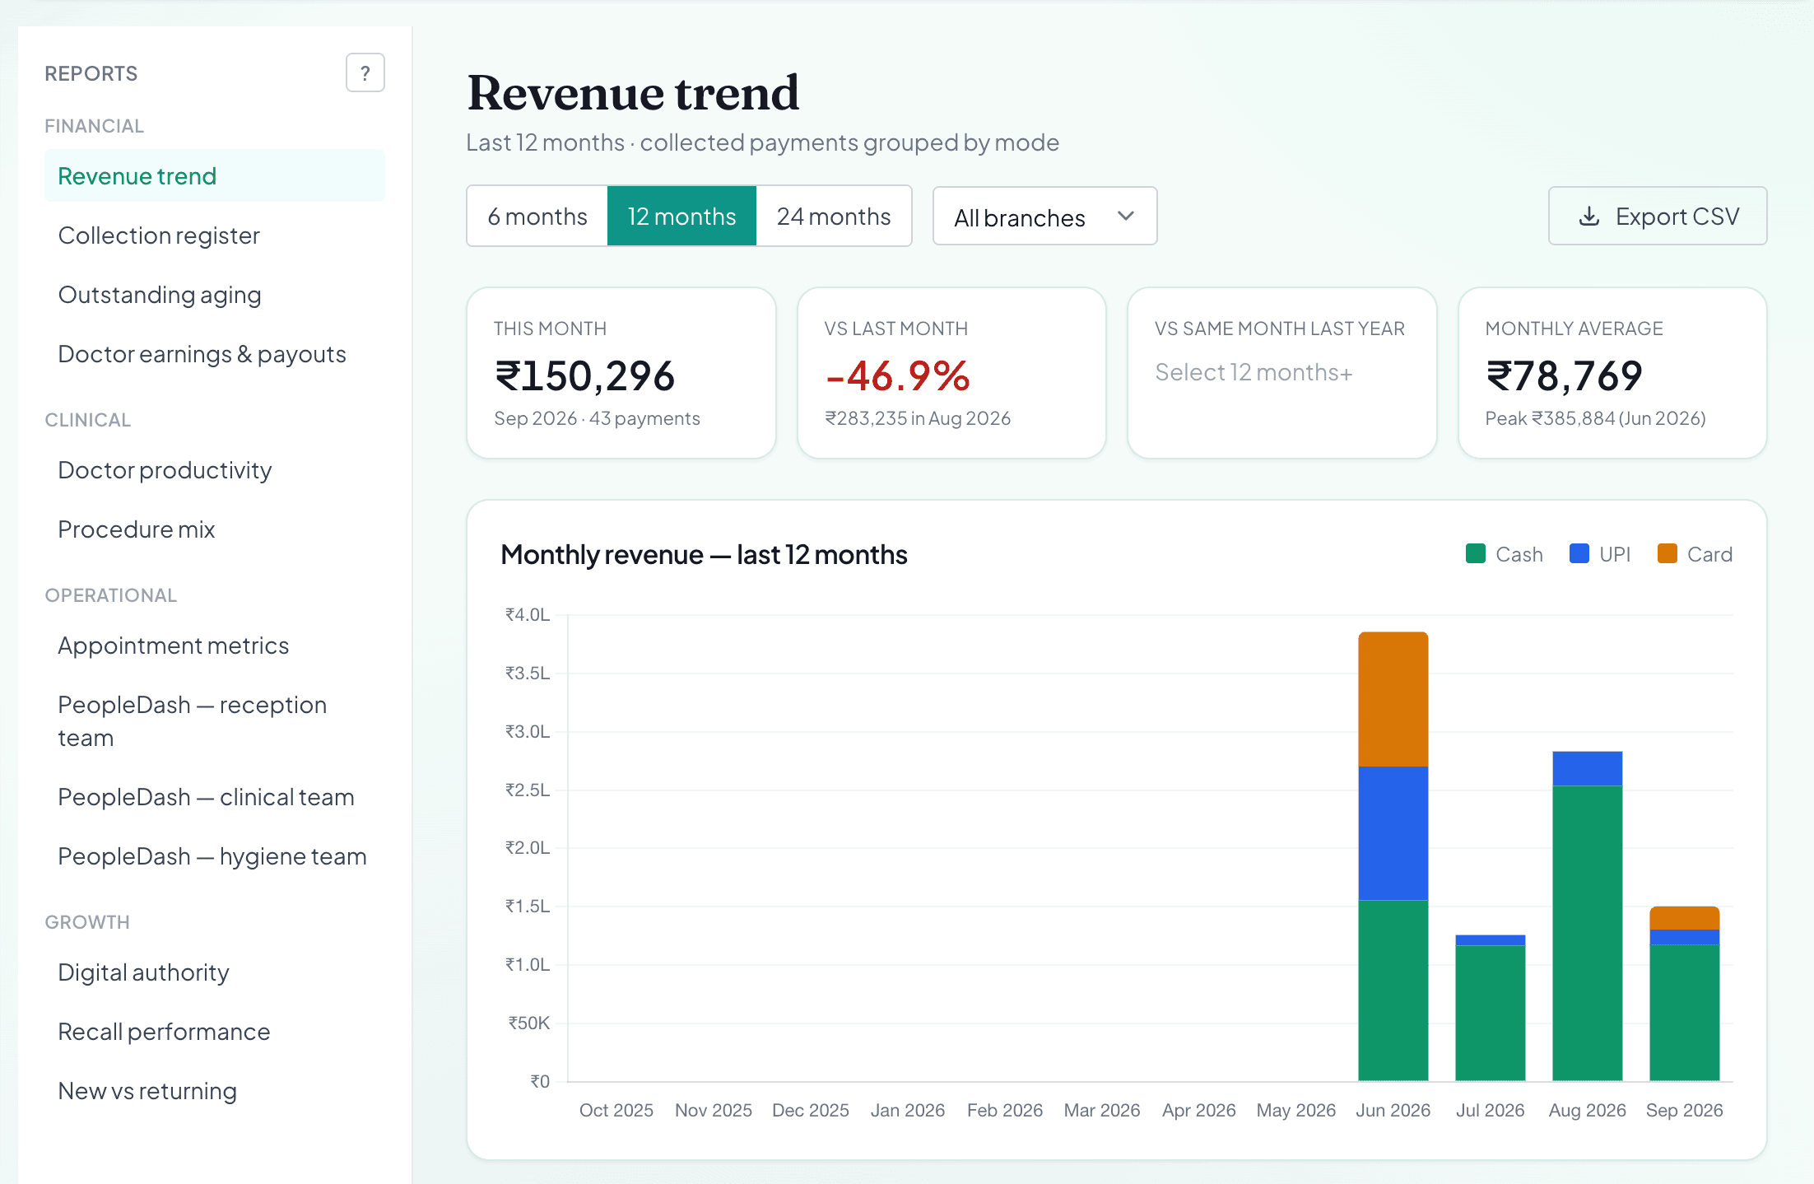This screenshot has width=1814, height=1184.
Task: Click the download icon in Export CSV
Action: point(1589,217)
